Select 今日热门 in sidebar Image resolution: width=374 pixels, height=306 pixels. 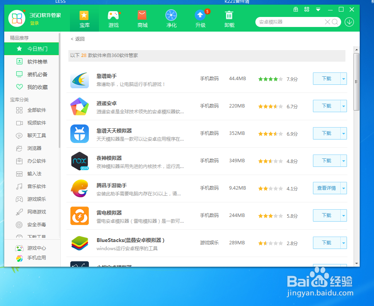pyautogui.click(x=31, y=49)
